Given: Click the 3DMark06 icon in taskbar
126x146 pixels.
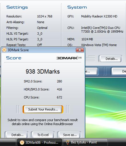Looking at the screenshot, I should [22, 143].
